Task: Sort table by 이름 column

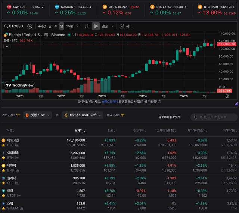Action: (10, 130)
